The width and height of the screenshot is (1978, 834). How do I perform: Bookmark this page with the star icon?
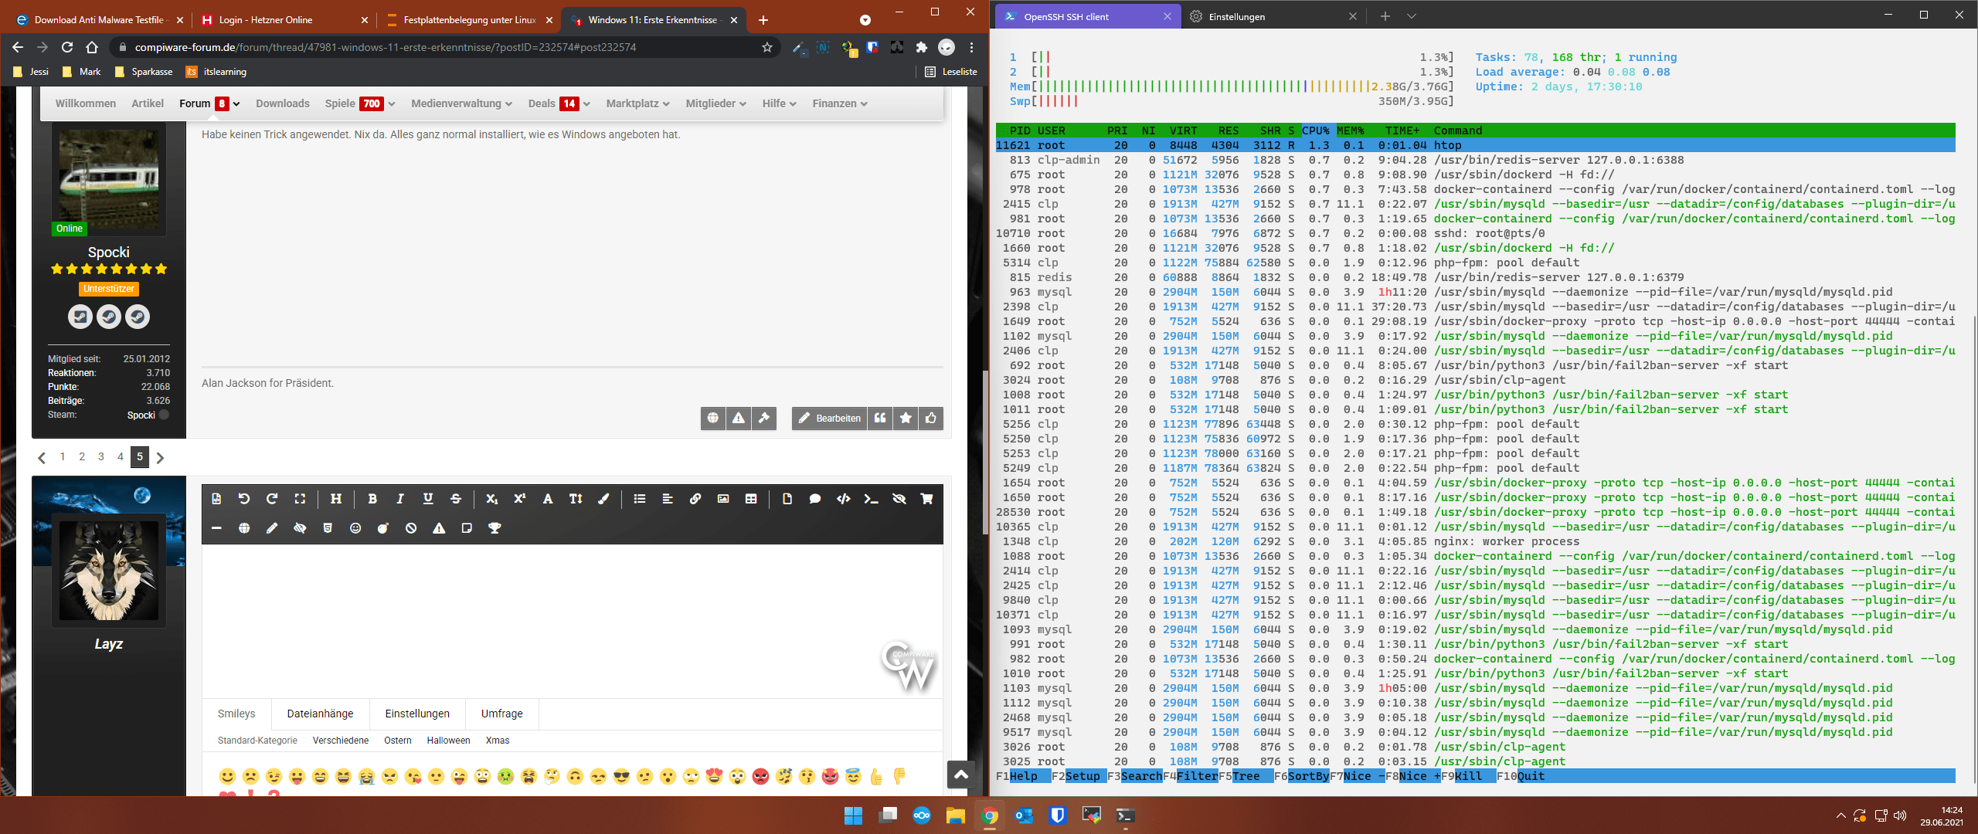pos(766,47)
